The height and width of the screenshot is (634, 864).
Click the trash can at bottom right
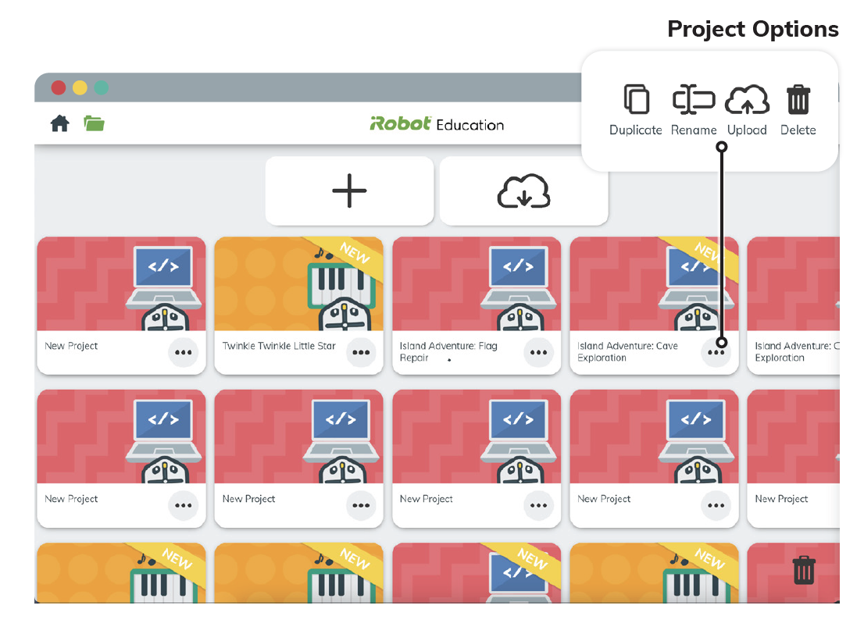804,571
